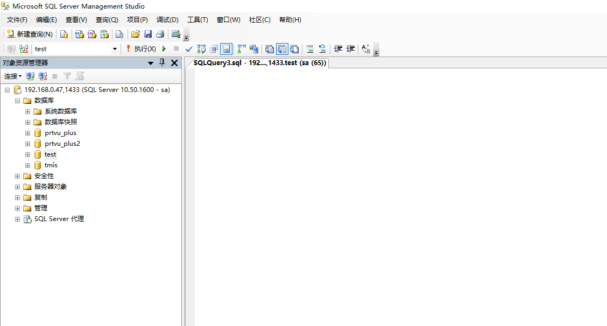Toggle Include Client Statistics
Screen dimensions: 607x326
coord(254,49)
